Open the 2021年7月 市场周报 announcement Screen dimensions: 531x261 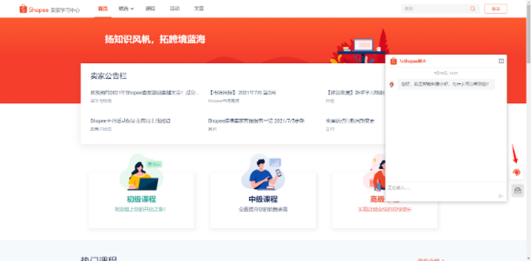[243, 93]
